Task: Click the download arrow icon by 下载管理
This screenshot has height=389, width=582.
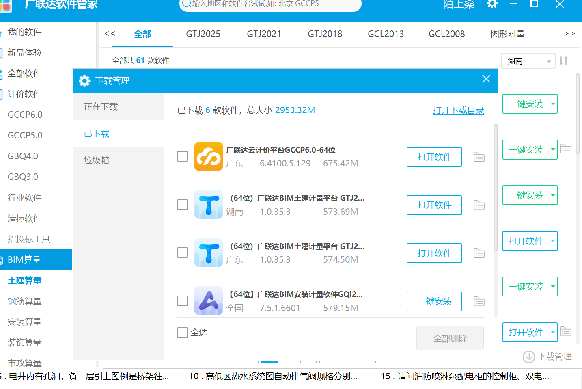Action: 528,357
